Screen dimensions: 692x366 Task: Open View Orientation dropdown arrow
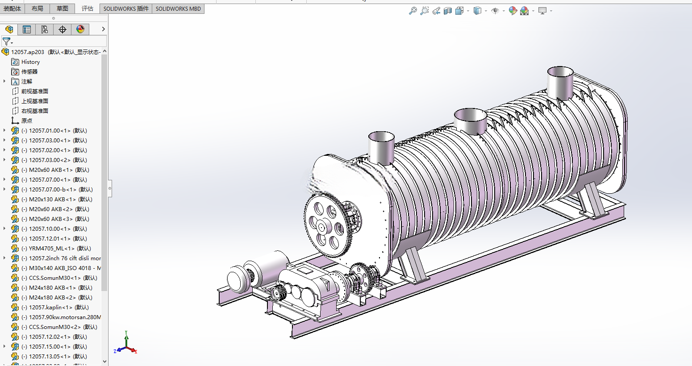(468, 11)
